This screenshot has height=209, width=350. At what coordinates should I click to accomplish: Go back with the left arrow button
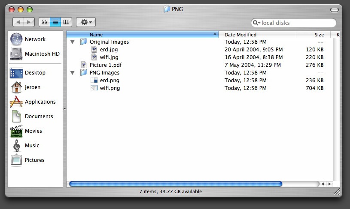pyautogui.click(x=18, y=22)
